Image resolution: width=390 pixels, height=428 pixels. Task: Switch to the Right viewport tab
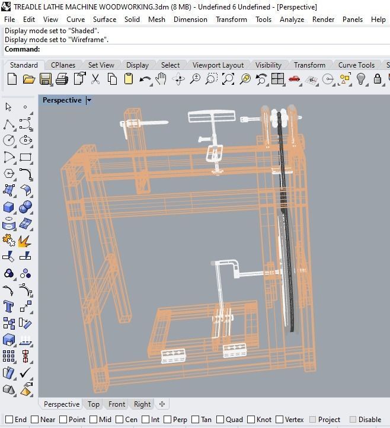[142, 404]
